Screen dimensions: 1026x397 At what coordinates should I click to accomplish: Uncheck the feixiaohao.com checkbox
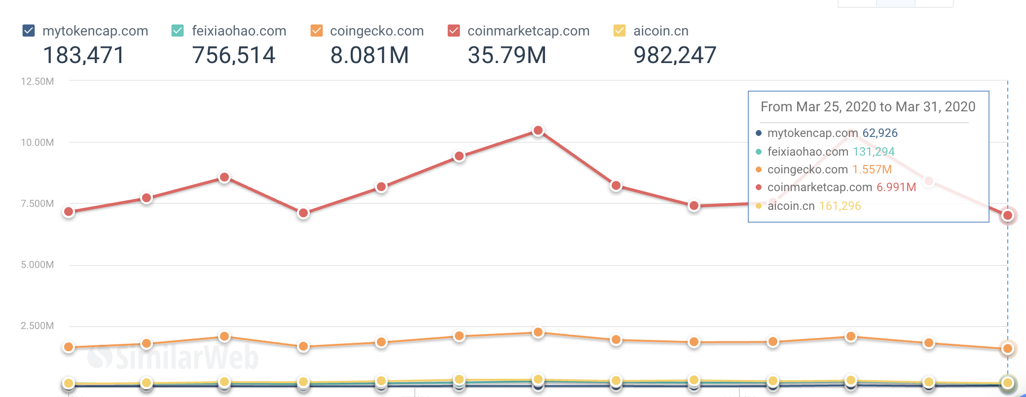[178, 31]
